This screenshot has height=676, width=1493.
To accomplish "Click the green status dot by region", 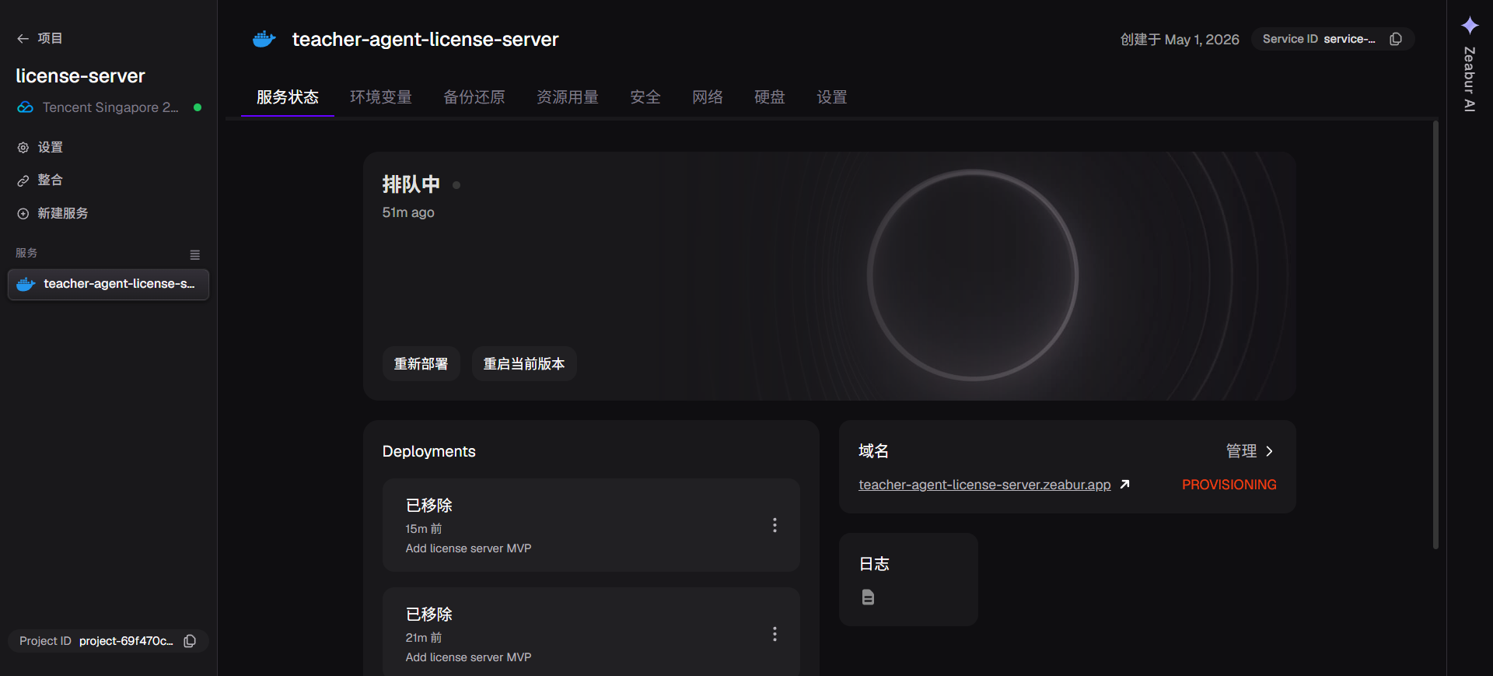I will coord(198,107).
